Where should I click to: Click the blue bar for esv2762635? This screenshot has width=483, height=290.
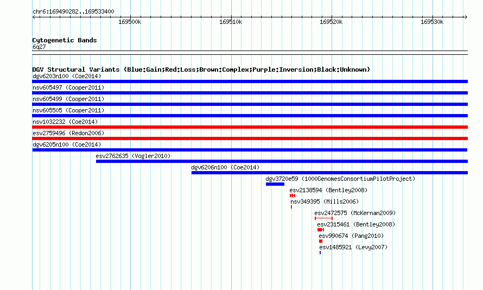click(x=282, y=161)
